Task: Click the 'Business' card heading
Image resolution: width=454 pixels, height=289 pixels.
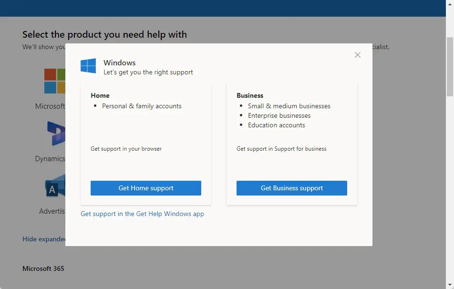Action: (249, 95)
